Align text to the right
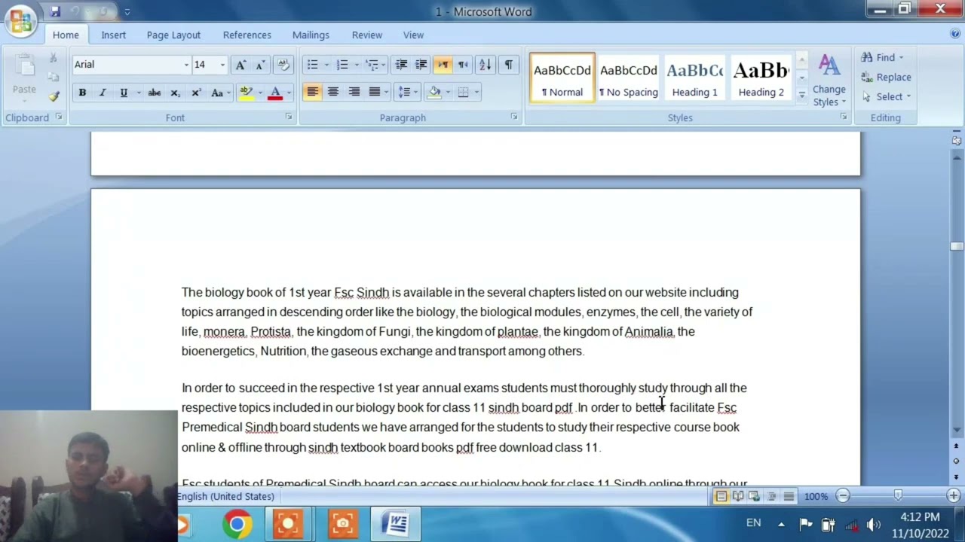 coord(354,92)
